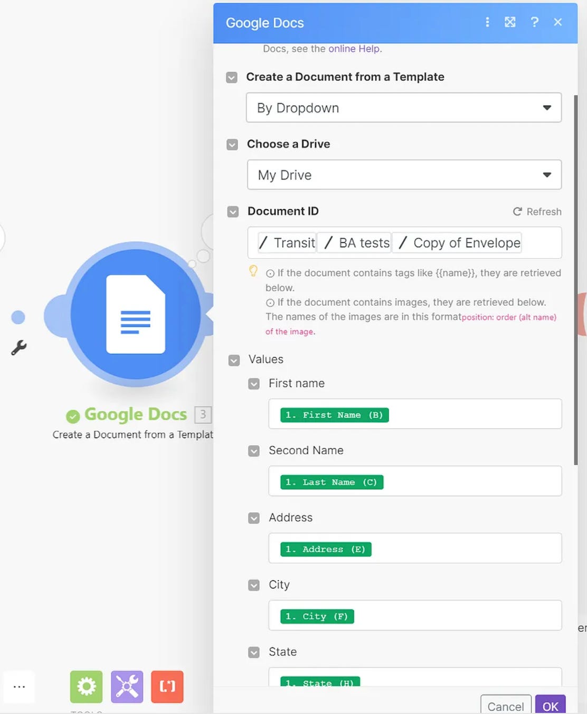Click the First Name (B) mapped tag
This screenshot has height=714, width=587.
[x=335, y=415]
